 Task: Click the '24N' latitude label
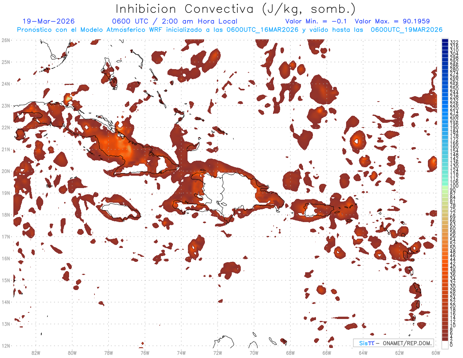pyautogui.click(x=5, y=83)
